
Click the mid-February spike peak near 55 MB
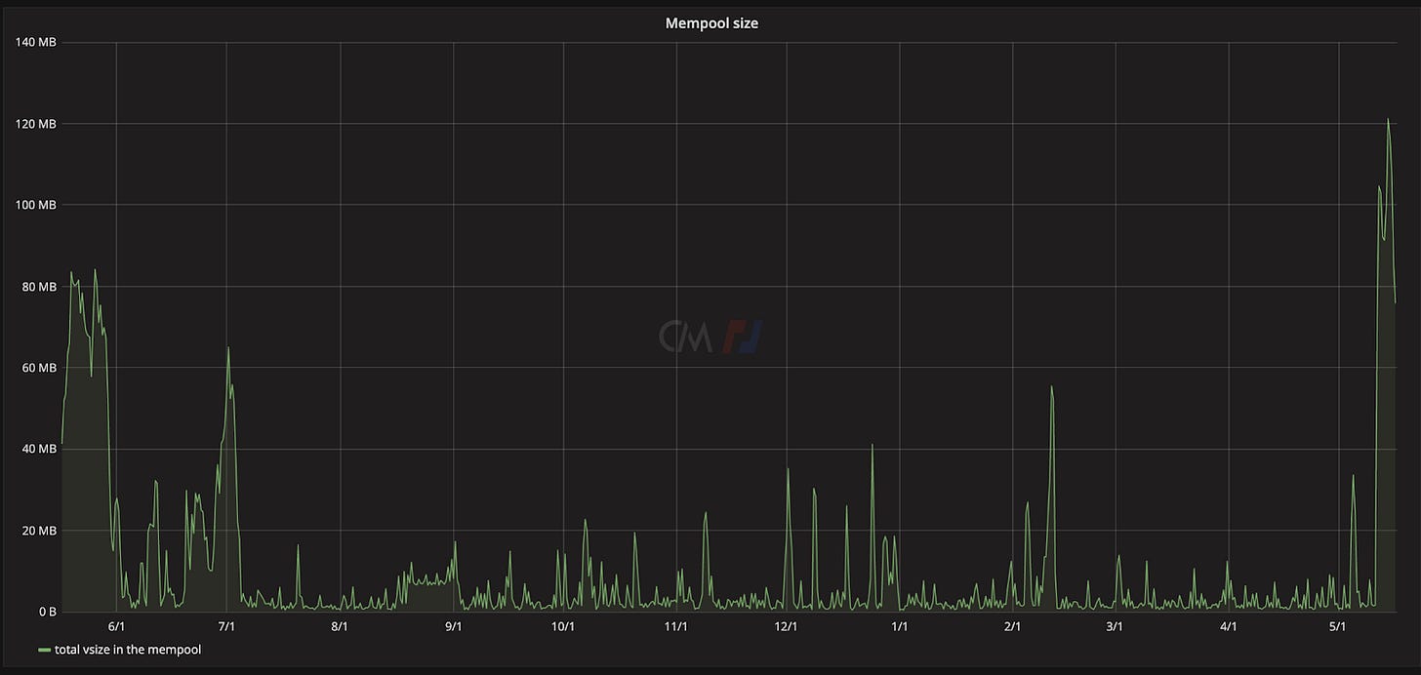1051,387
